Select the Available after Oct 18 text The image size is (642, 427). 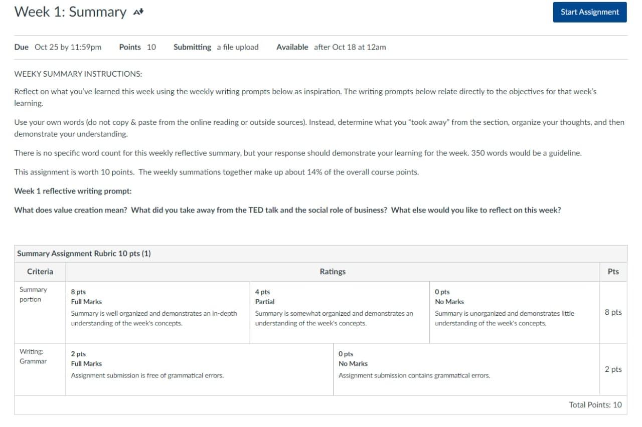pos(331,47)
